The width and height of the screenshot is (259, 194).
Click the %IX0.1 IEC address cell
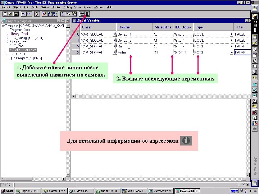click(x=183, y=40)
